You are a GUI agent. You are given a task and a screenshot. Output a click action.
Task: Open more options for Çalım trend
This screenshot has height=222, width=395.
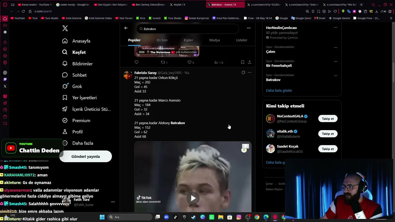tap(335, 47)
